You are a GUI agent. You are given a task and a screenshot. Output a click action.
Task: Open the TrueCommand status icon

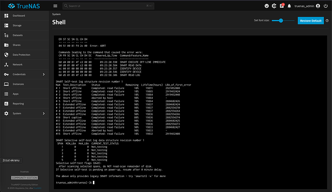pos(274,6)
